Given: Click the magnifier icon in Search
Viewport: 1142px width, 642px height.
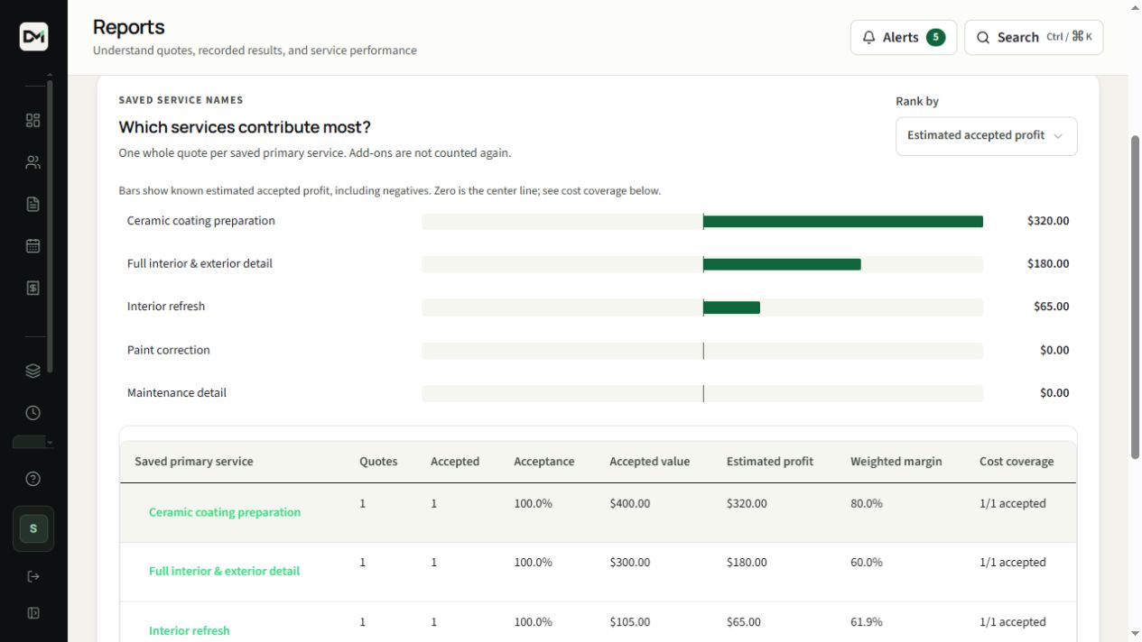Looking at the screenshot, I should 983,37.
